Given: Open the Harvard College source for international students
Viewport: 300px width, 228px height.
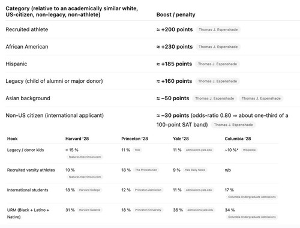Looking at the screenshot, I should click(x=89, y=190).
